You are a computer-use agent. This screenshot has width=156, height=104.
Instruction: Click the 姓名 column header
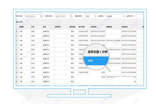pyautogui.click(x=44, y=27)
